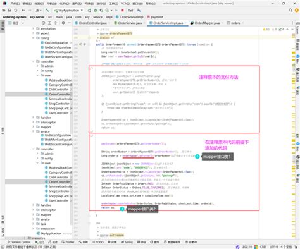Image resolution: width=300 pixels, height=249 pixels.
Task: Collapse the config folder in project tree
Action: click(33, 38)
